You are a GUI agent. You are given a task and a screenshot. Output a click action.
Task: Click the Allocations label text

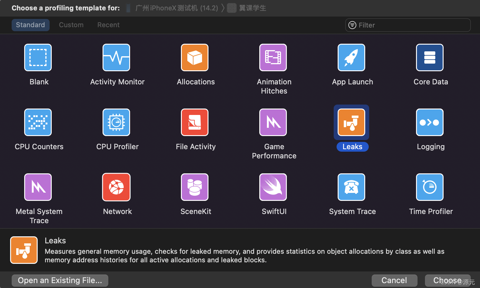point(196,82)
